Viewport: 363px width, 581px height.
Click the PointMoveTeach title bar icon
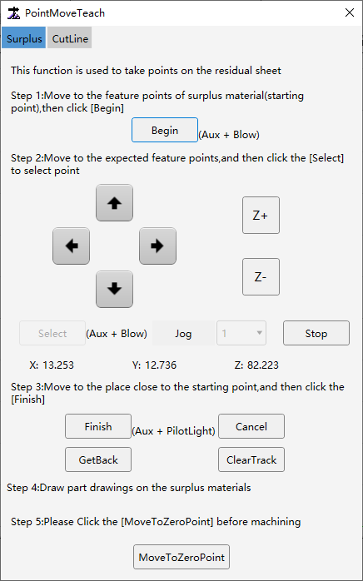tap(13, 13)
